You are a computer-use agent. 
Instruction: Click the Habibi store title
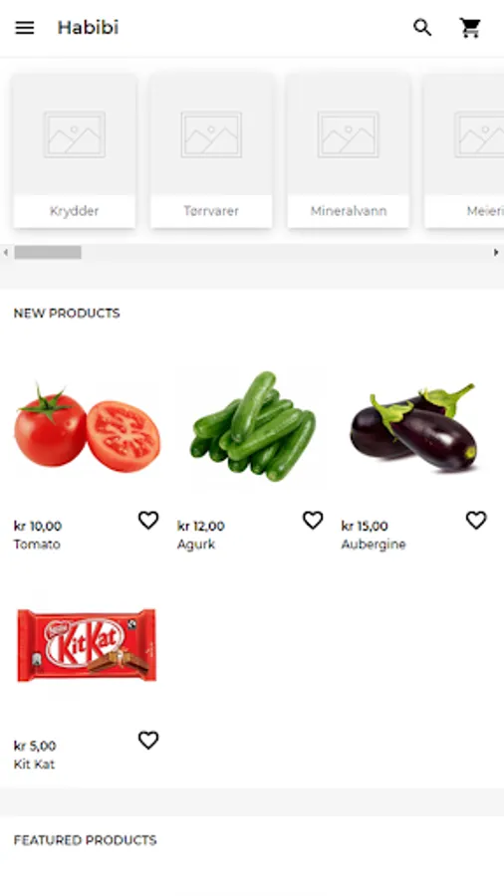[88, 28]
